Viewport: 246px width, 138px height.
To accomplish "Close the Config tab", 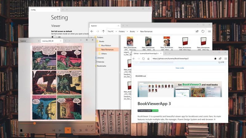I will [58, 10].
